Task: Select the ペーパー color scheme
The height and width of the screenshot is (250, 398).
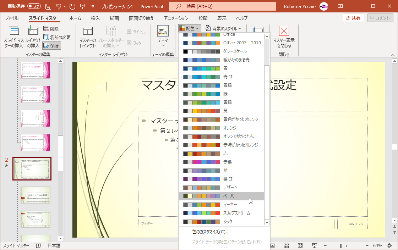Action: click(221, 196)
